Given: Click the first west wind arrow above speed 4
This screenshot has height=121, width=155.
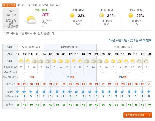Looking at the screenshot, I should click(x=18, y=92).
